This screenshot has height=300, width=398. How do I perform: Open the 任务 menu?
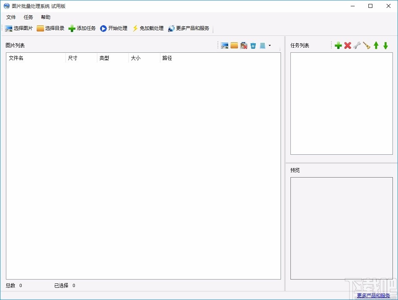click(28, 17)
